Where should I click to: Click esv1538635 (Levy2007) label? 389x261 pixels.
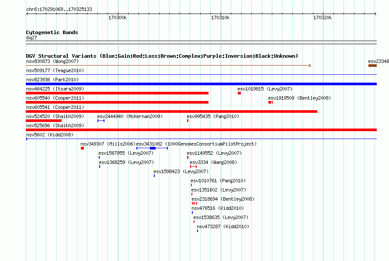tap(221, 217)
